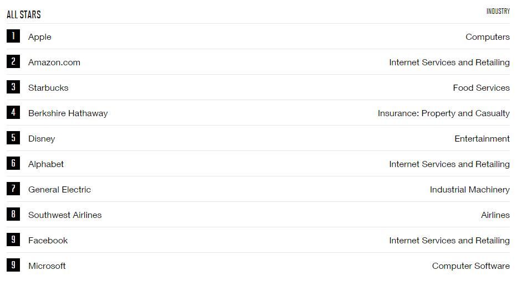
Task: Click the rank 5 badge beside Disney
Action: click(13, 138)
